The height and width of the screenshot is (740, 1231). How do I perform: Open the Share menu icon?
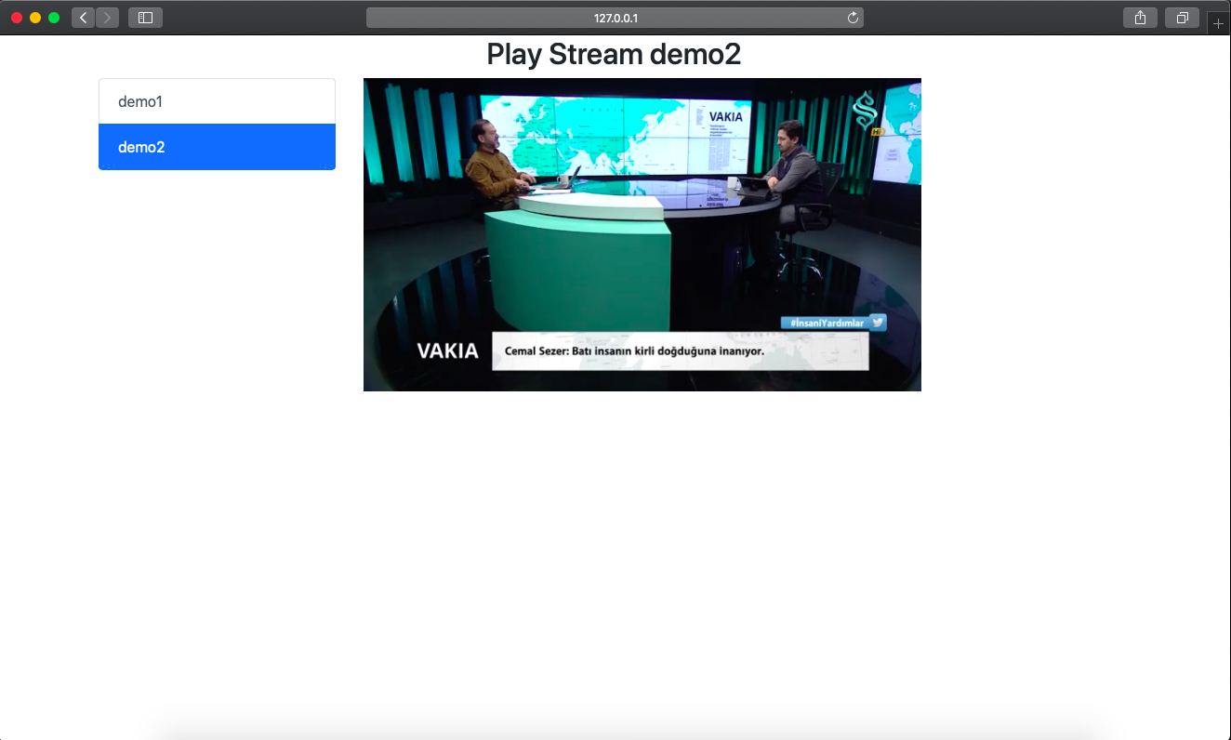click(1140, 18)
